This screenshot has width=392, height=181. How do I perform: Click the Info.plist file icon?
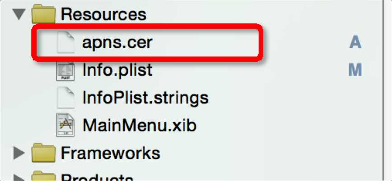coord(65,70)
